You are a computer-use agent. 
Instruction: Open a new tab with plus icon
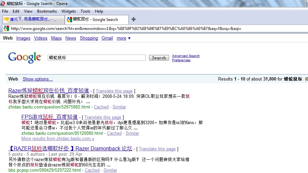point(134,19)
